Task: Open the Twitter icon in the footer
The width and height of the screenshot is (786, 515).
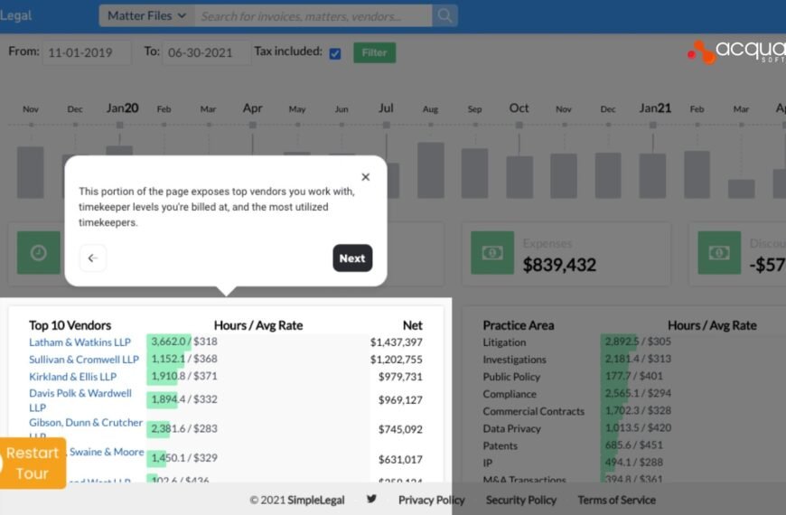Action: [371, 499]
